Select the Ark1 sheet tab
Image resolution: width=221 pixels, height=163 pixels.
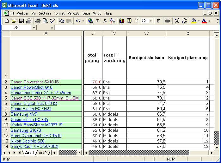(30, 153)
